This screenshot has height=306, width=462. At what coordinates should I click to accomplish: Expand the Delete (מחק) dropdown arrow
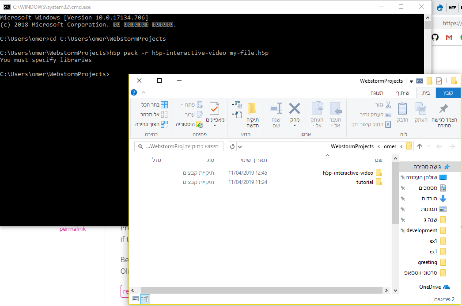295,126
